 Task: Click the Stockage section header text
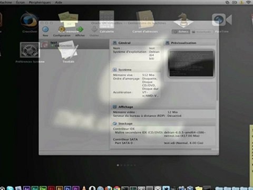tap(125, 123)
